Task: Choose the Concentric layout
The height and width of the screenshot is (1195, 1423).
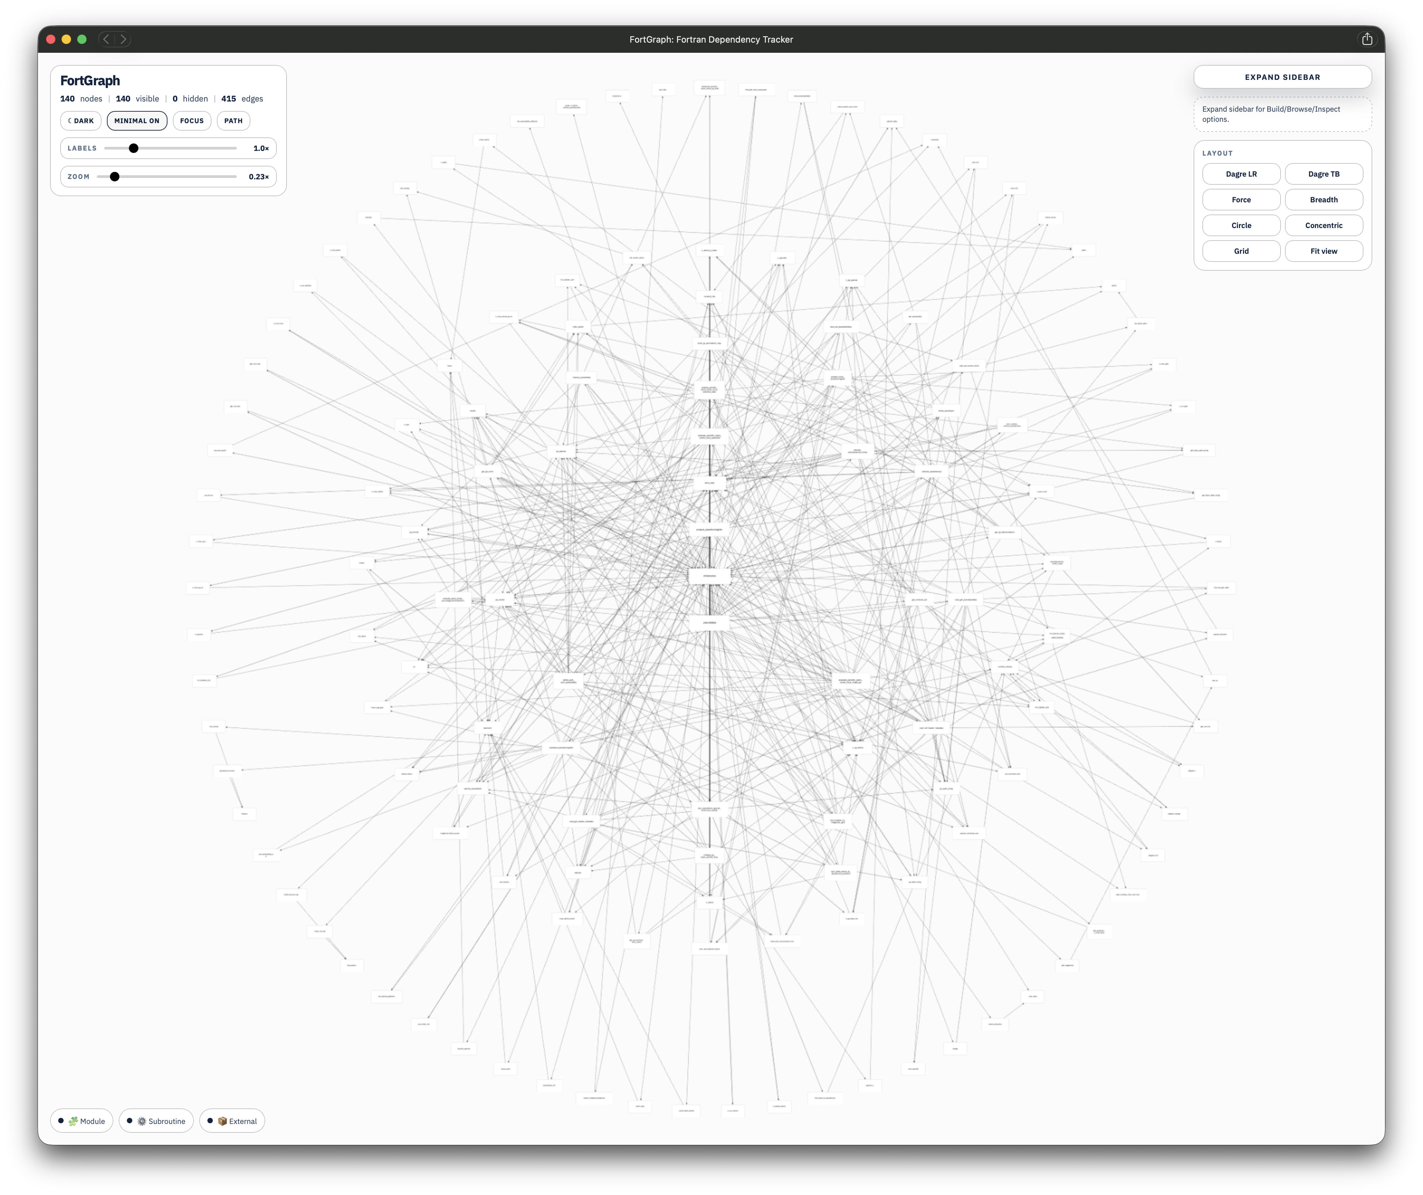Action: 1324,226
